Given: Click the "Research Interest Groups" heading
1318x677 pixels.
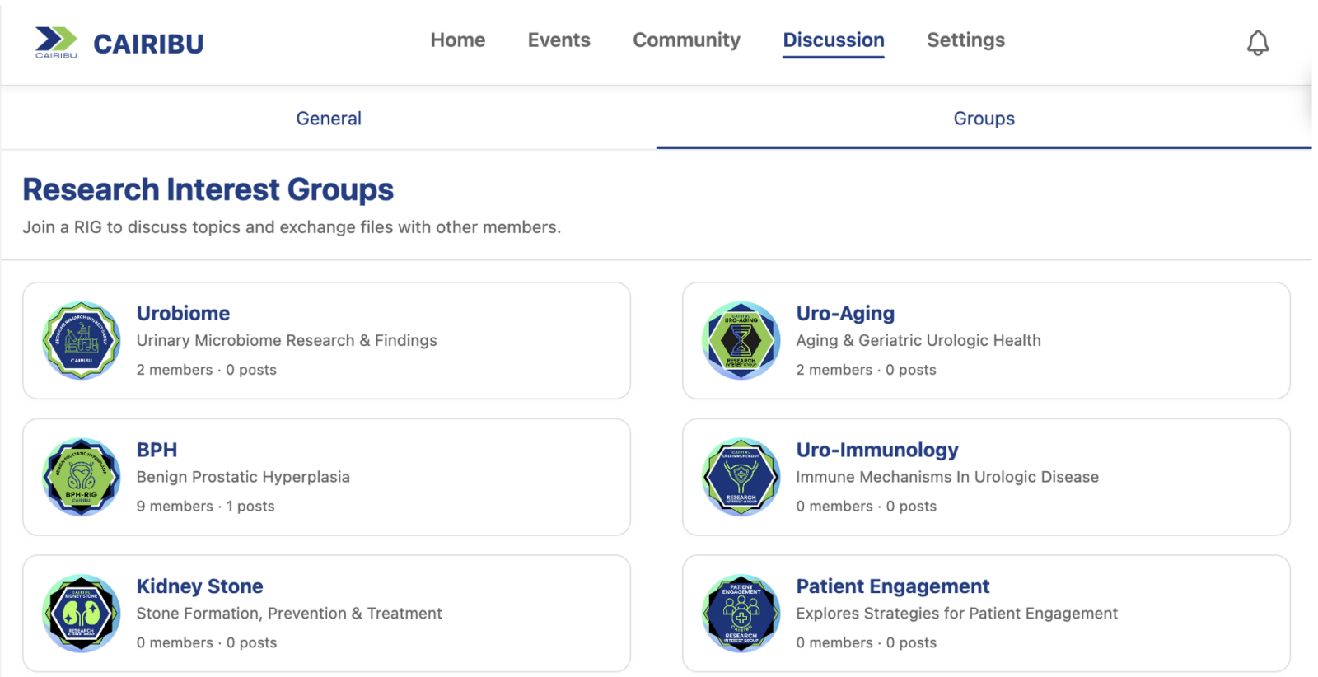Looking at the screenshot, I should 208,189.
